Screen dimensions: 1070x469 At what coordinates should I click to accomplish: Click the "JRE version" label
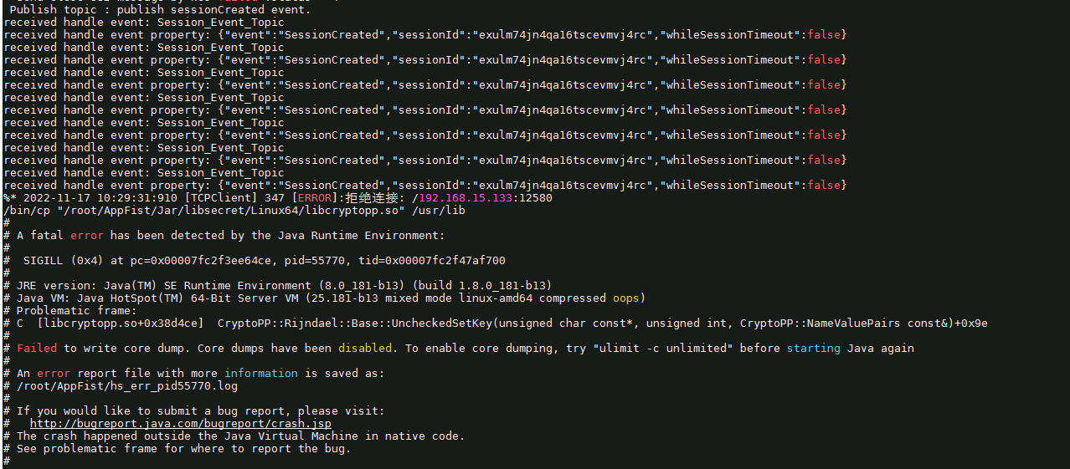click(x=54, y=286)
